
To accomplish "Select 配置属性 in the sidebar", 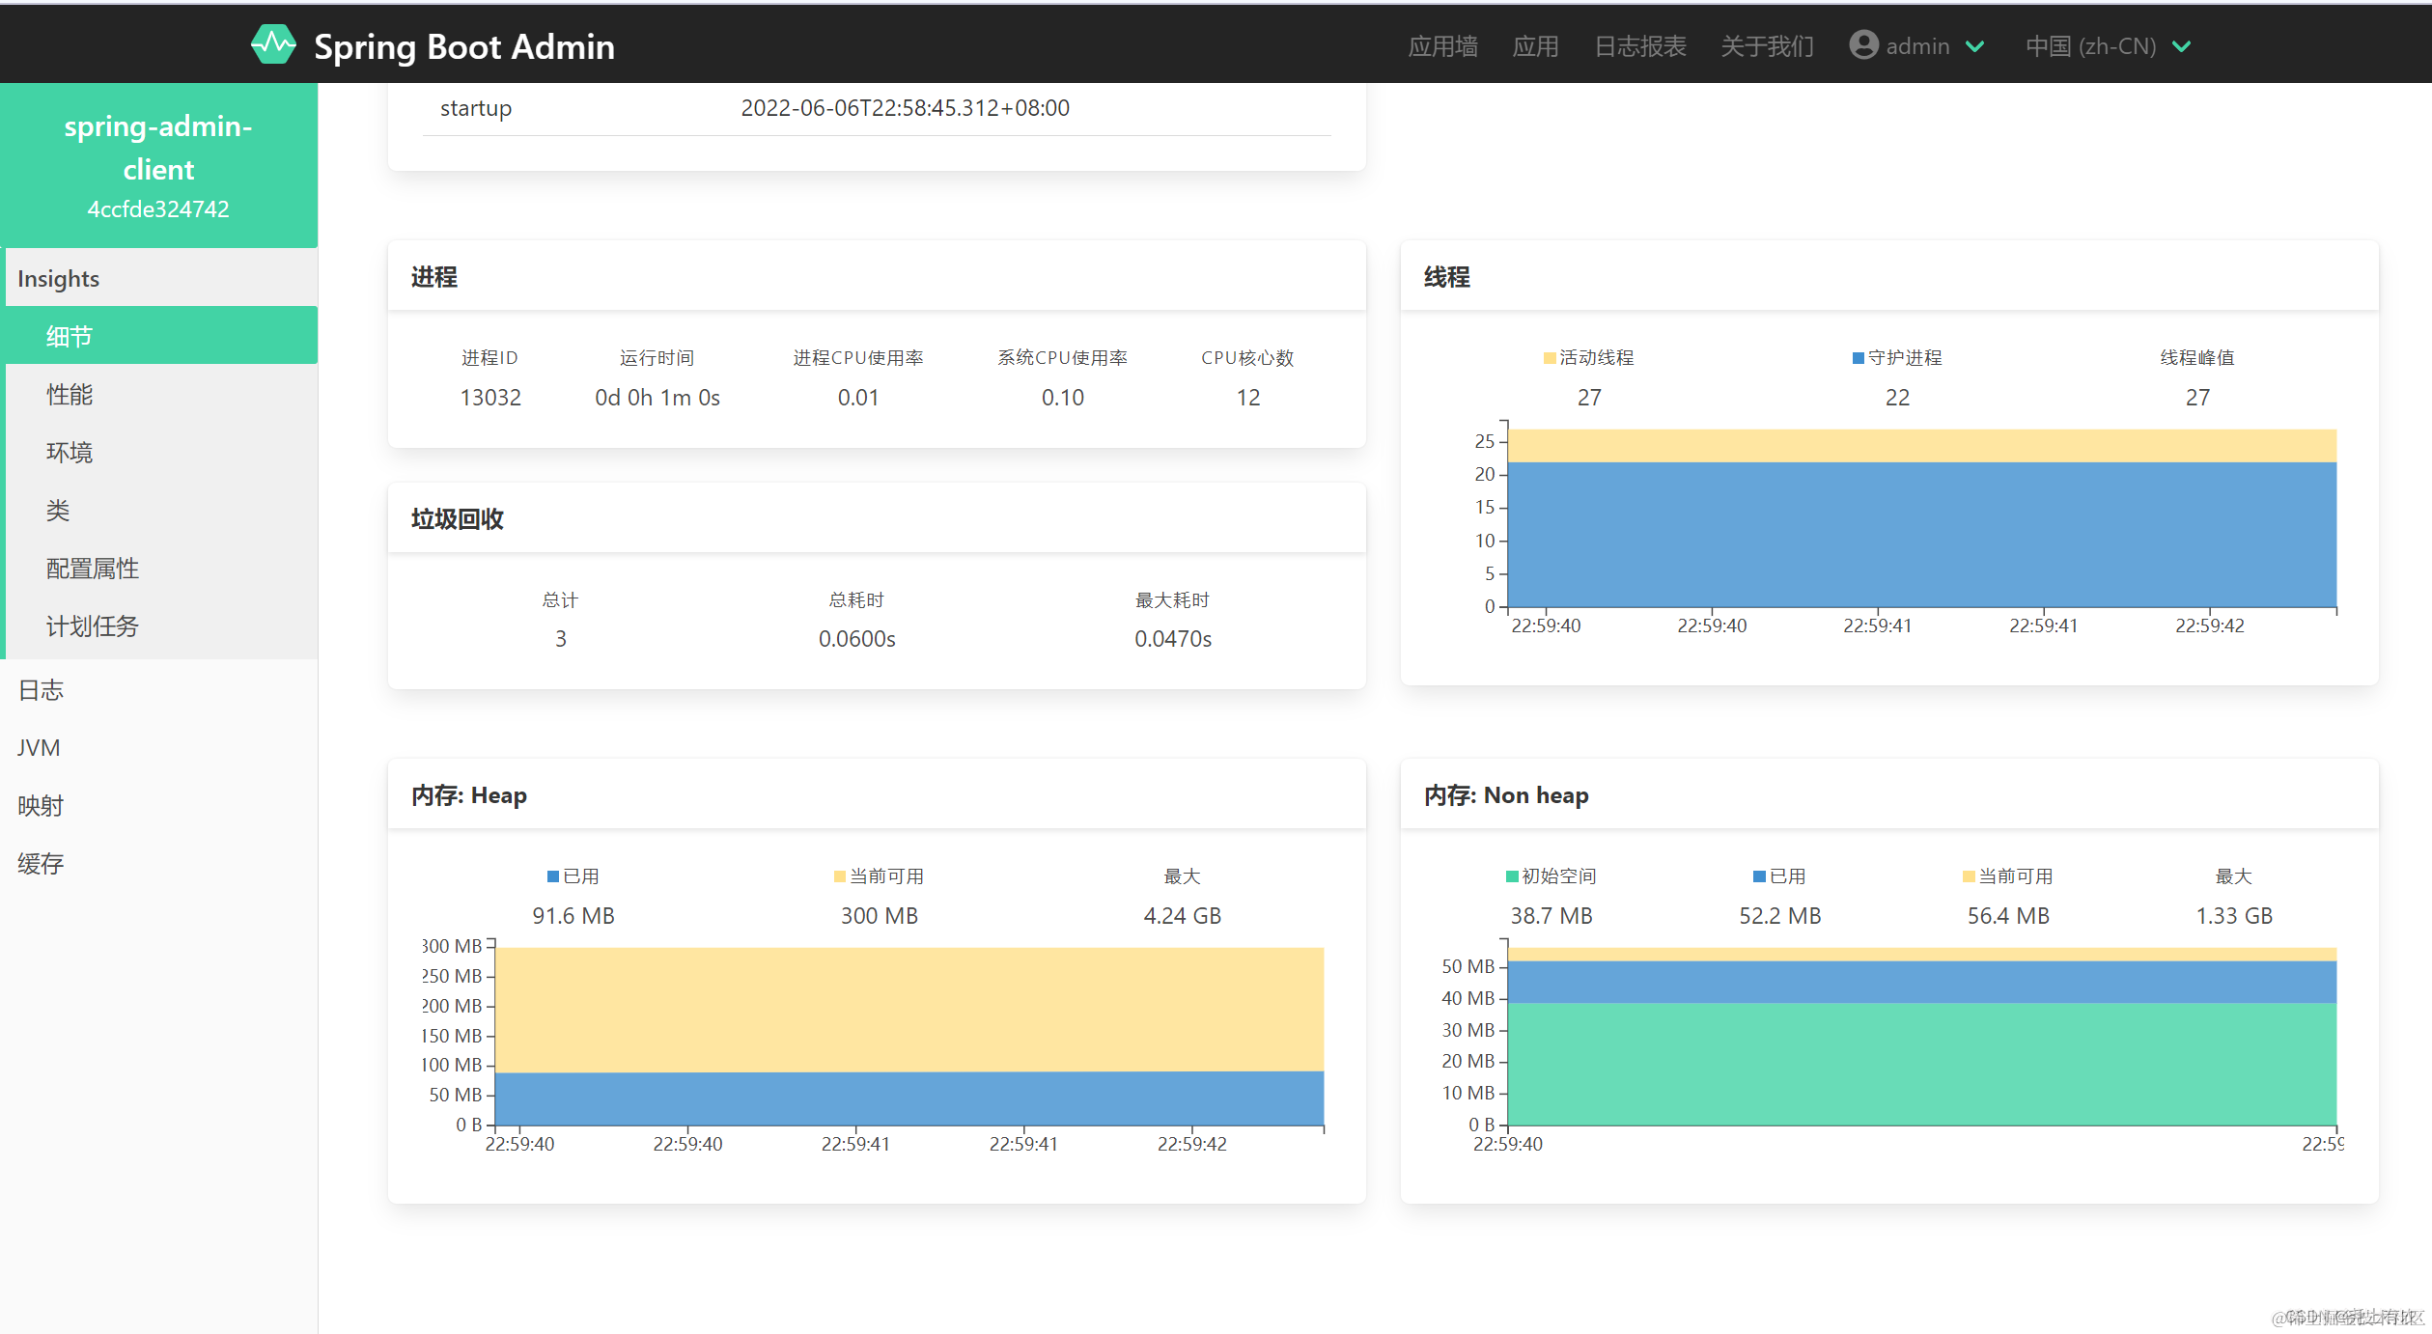I will pyautogui.click(x=93, y=569).
